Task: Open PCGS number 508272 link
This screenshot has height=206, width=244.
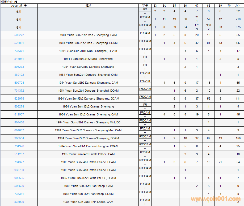Action: pos(19,35)
